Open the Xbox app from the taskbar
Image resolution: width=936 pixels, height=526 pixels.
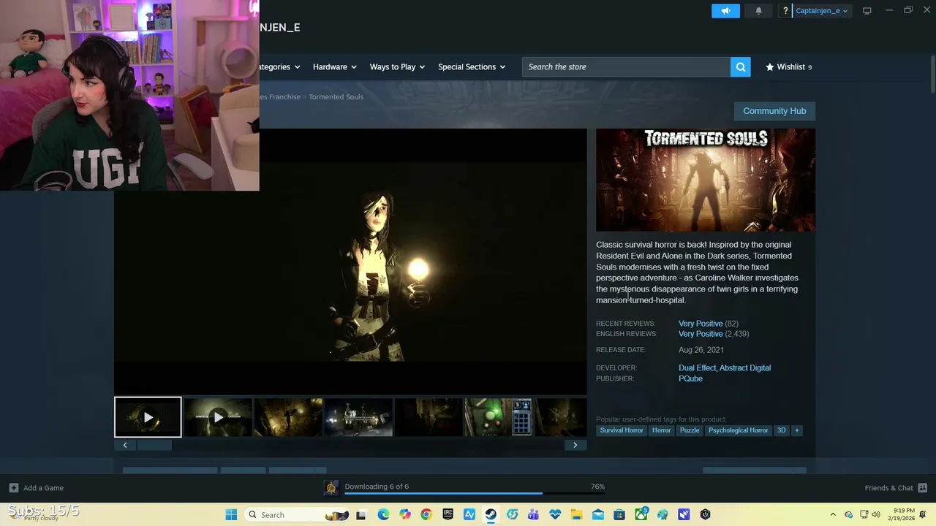point(641,514)
